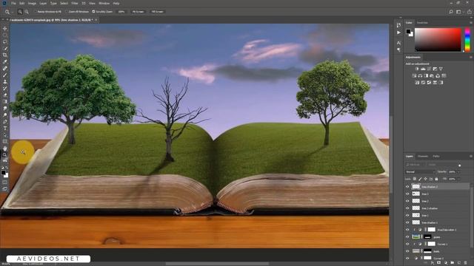Select the Brush tool

[x=5, y=75]
